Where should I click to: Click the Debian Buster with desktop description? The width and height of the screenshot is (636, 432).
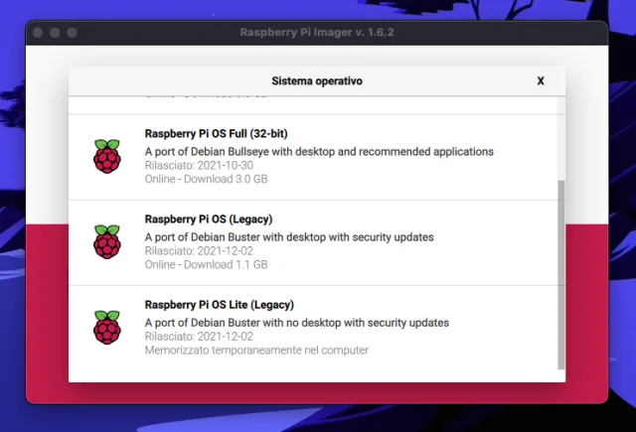coord(288,237)
